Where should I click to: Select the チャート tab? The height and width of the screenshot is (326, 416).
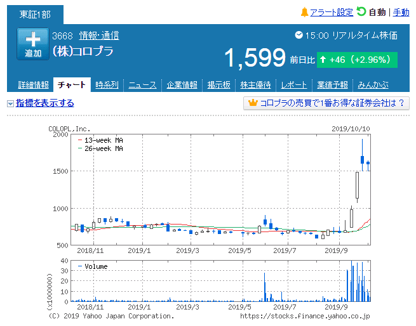coord(71,85)
